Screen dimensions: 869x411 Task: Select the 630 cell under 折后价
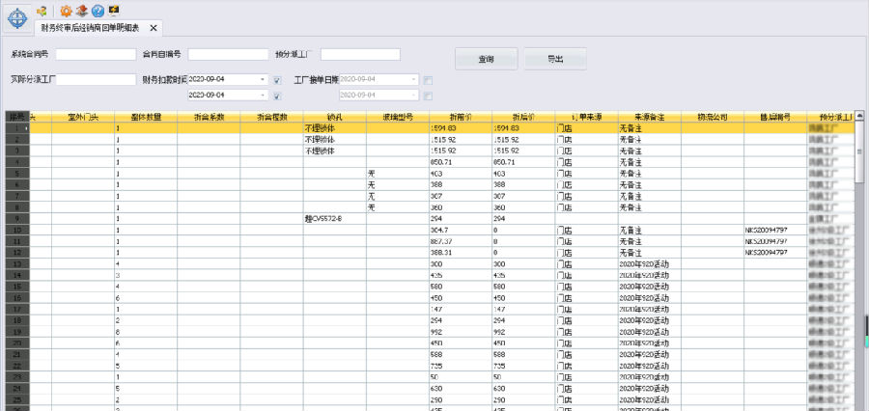[523, 388]
